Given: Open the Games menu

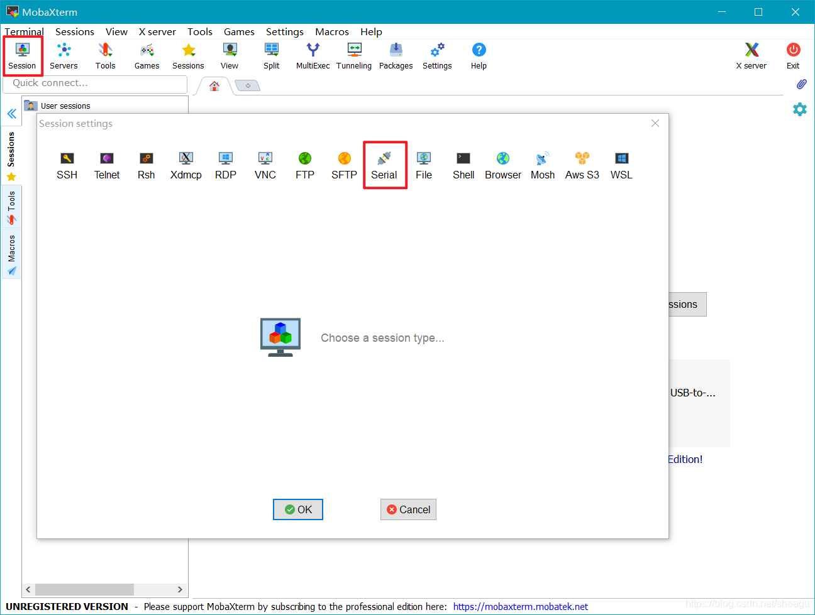Looking at the screenshot, I should pos(239,31).
